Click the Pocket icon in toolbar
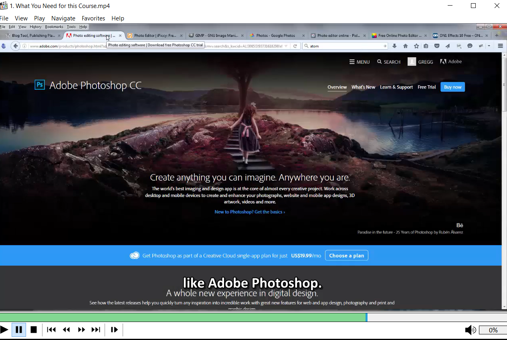507x340 pixels. pos(437,46)
